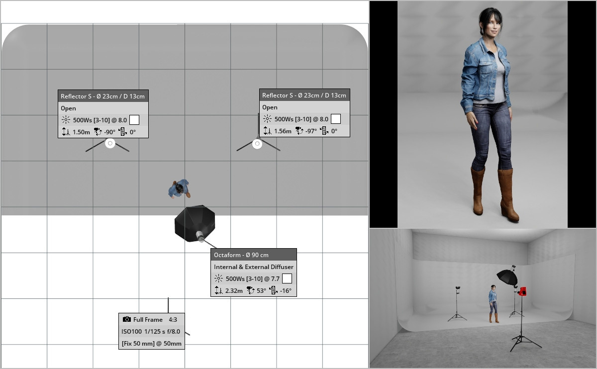Click the tilt icon on right Reflector S label

324,131
